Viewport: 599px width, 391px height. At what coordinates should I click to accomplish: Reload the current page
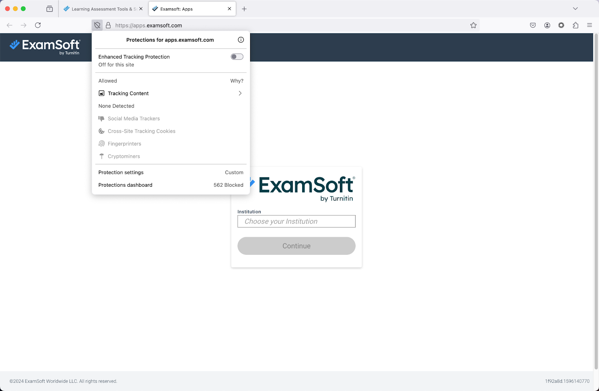tap(38, 25)
